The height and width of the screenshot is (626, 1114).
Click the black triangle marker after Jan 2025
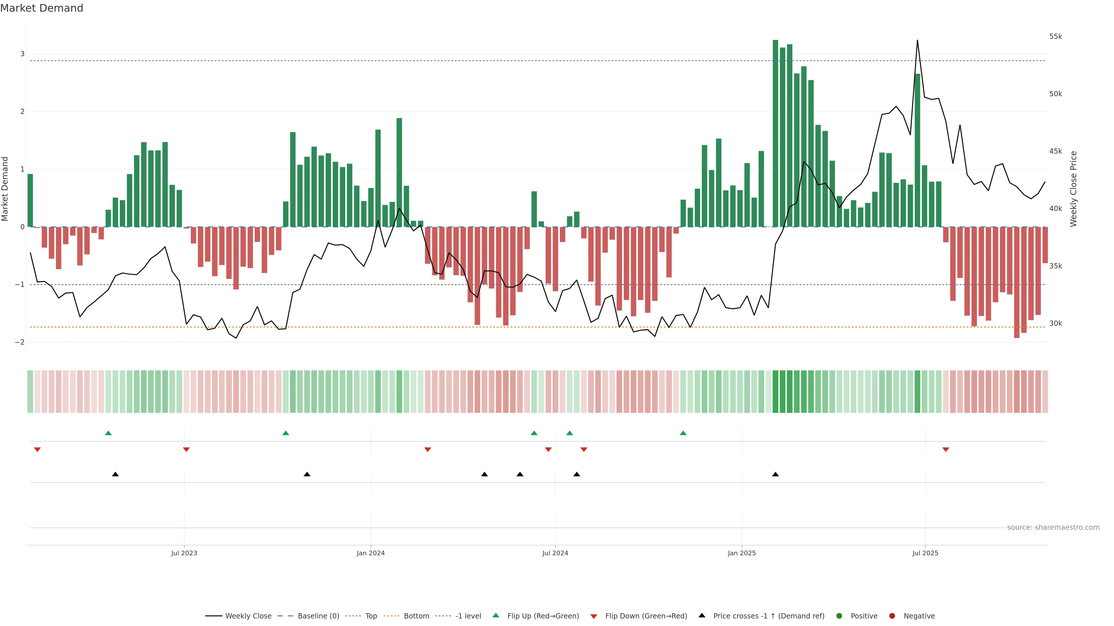(x=775, y=474)
